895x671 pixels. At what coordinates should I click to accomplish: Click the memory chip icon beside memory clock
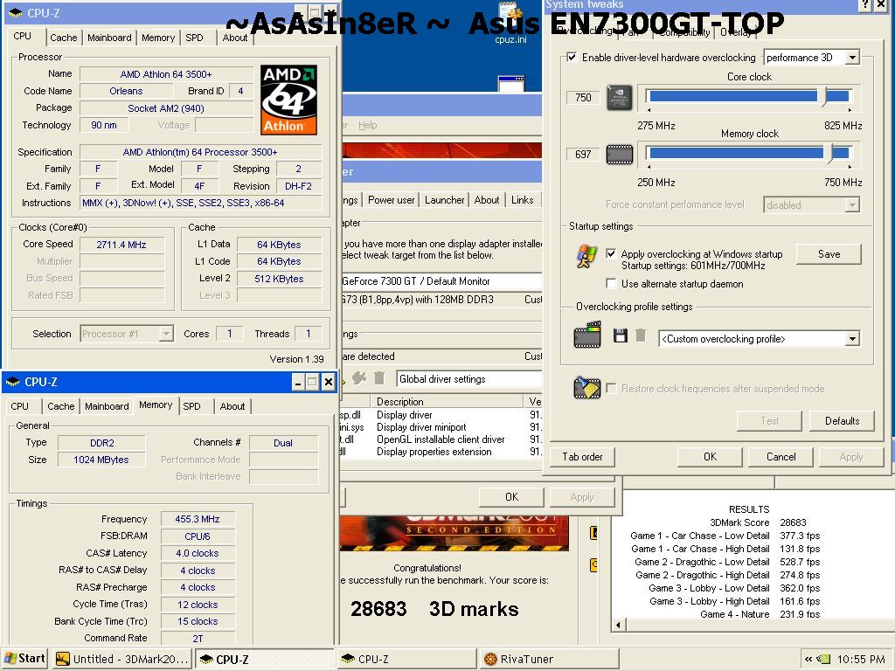620,155
